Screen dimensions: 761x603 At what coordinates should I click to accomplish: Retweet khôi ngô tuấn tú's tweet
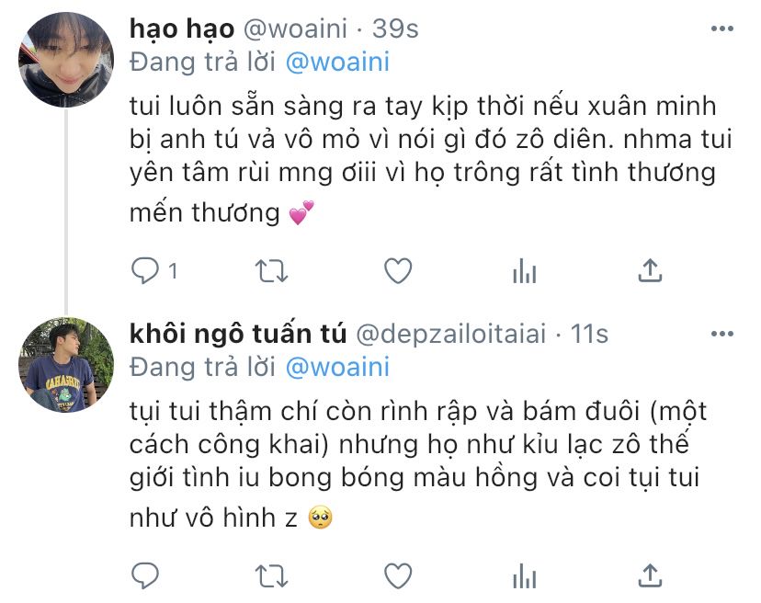[272, 576]
